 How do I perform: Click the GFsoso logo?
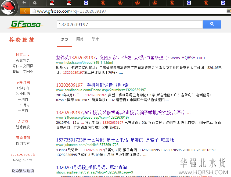tap(26, 24)
